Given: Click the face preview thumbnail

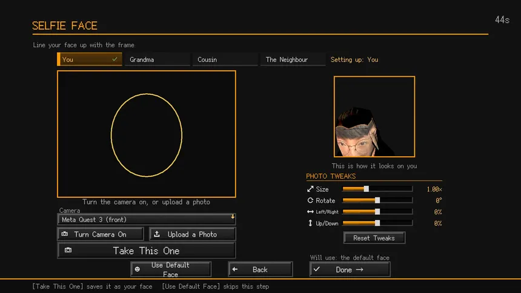Looking at the screenshot, I should [x=374, y=117].
